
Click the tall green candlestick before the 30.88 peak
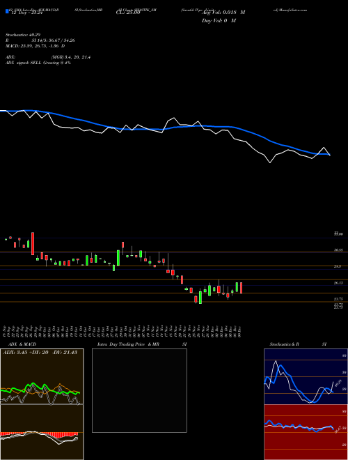tap(118, 258)
